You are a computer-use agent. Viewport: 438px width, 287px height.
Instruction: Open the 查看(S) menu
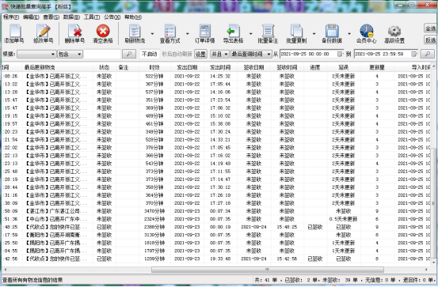51,17
